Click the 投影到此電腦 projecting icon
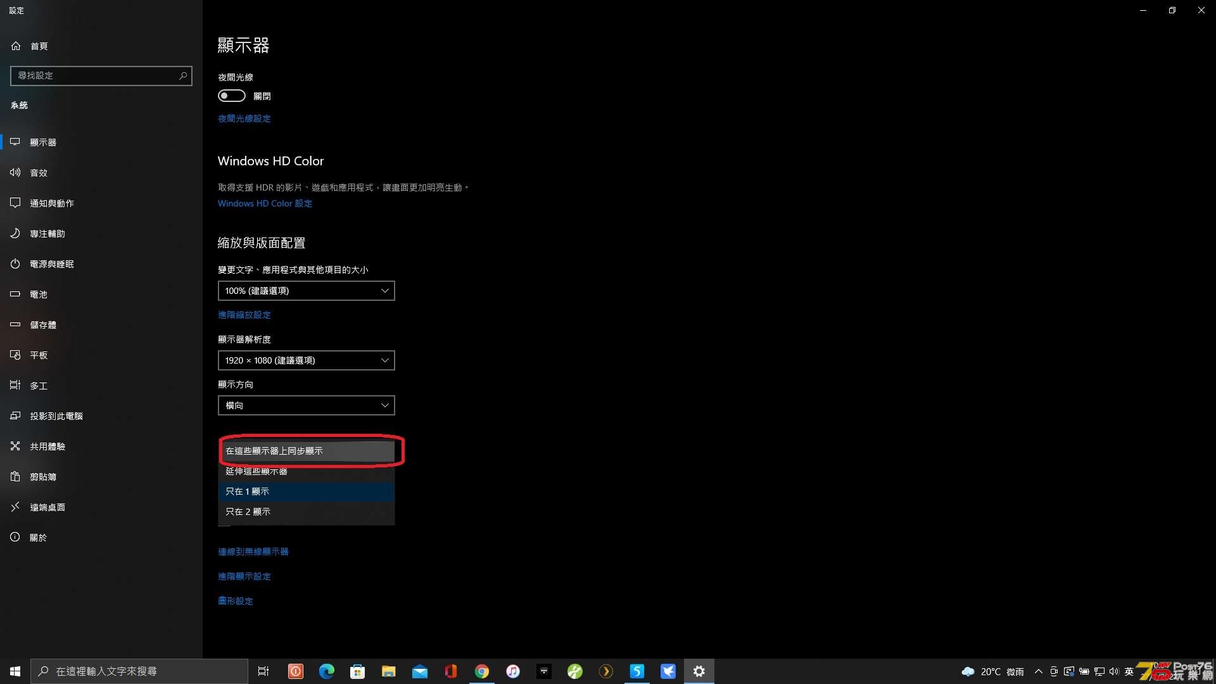The image size is (1216, 684). pos(15,415)
